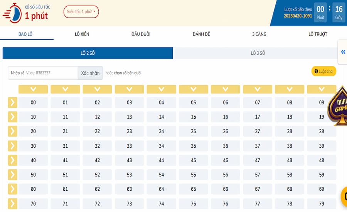Toggle number 73 in the grid
The image size is (347, 212).
click(129, 204)
